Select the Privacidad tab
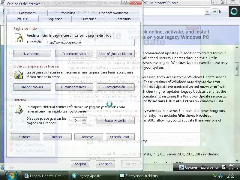 click(89, 19)
